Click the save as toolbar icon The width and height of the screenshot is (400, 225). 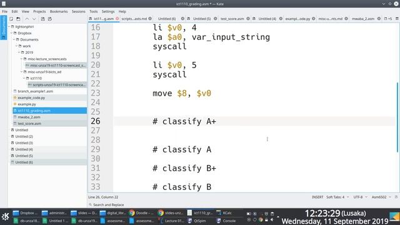click(x=50, y=19)
